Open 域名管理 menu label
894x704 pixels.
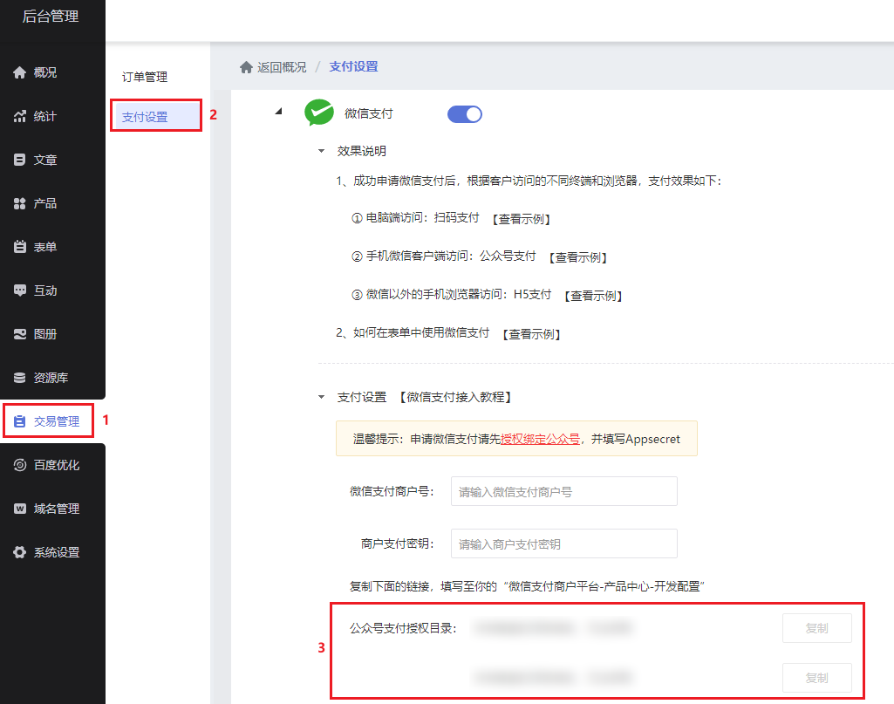57,509
